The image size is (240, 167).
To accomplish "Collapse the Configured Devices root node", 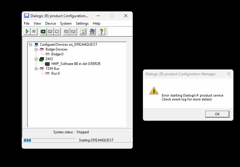I will click(x=31, y=45).
